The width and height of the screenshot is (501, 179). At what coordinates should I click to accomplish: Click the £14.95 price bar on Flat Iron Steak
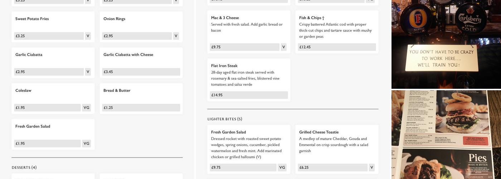pos(249,95)
